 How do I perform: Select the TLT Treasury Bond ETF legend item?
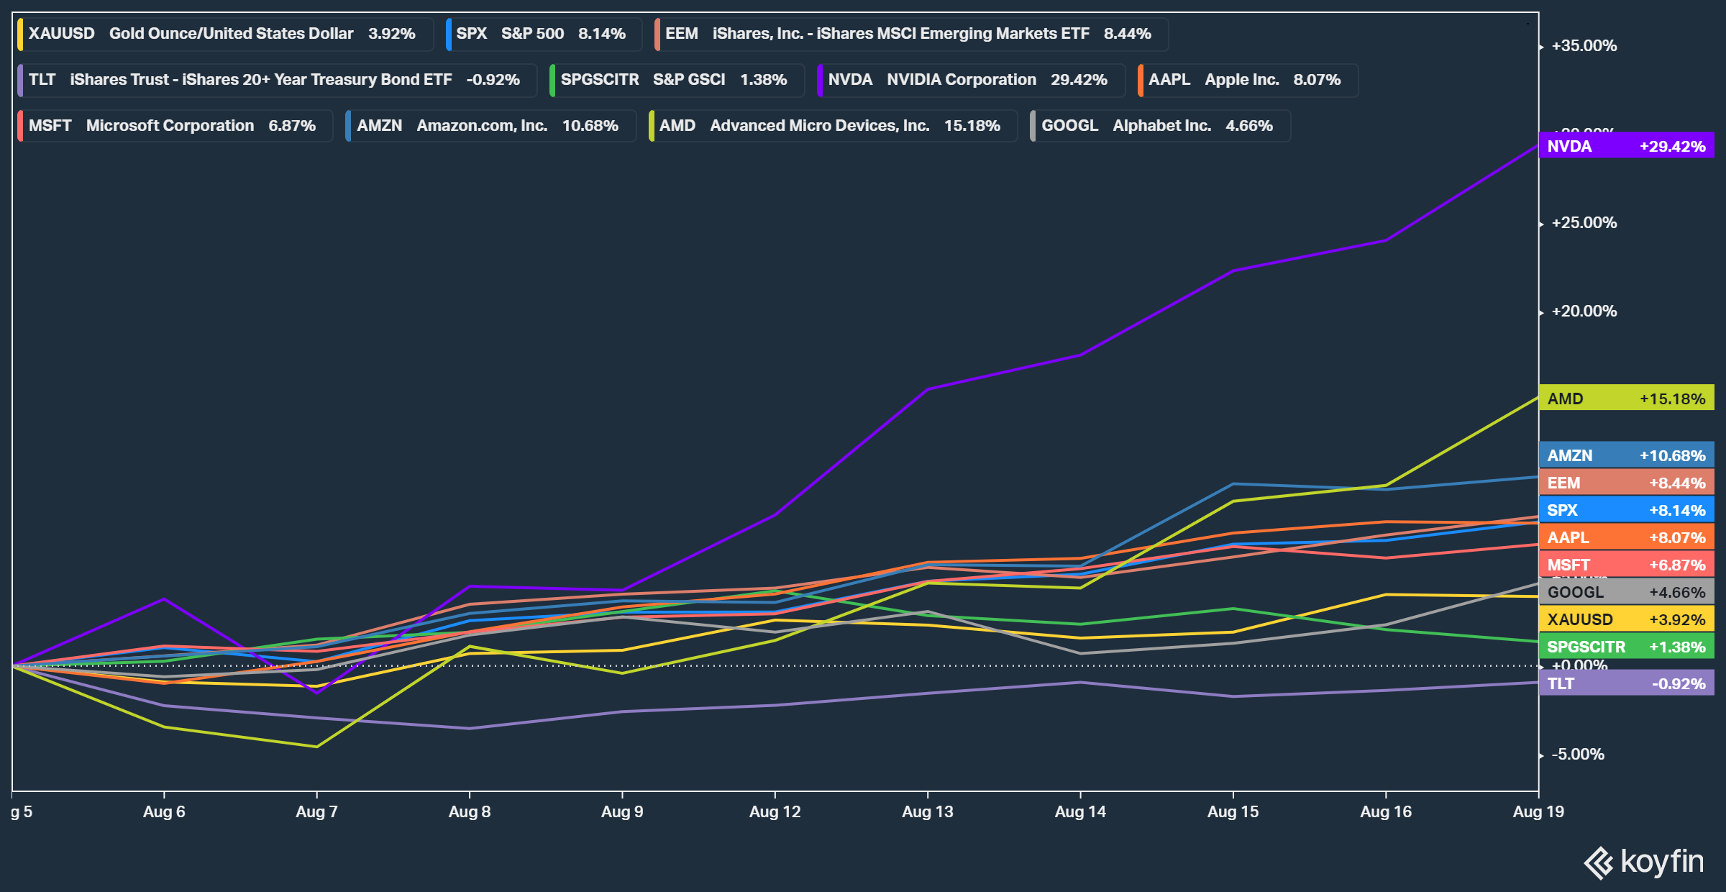275,80
